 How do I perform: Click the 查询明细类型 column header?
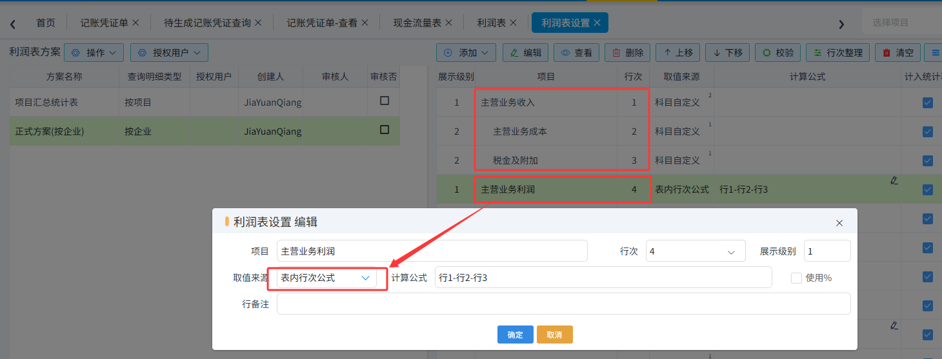click(154, 76)
